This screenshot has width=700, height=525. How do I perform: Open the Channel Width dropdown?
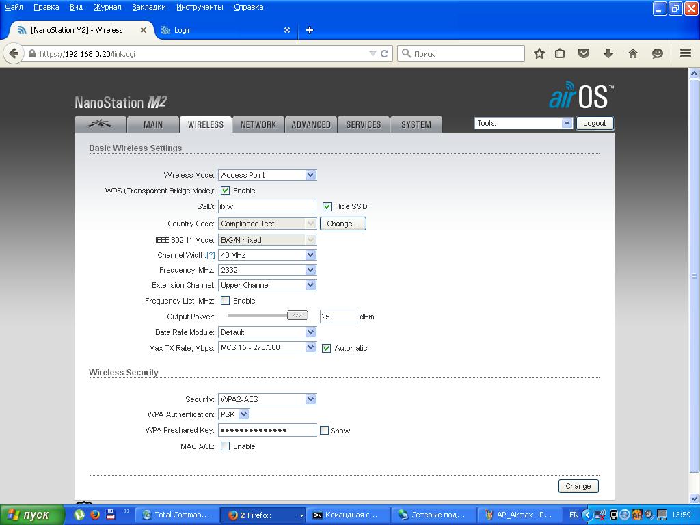point(267,255)
